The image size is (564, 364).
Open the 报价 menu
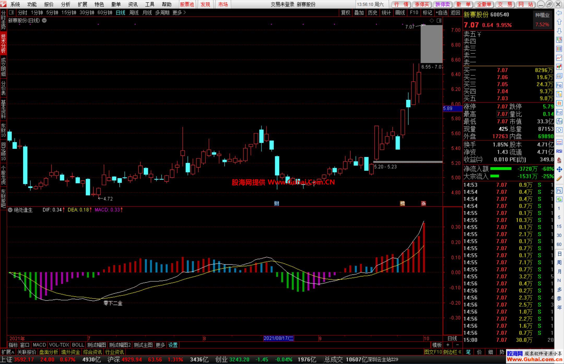tap(49, 4)
